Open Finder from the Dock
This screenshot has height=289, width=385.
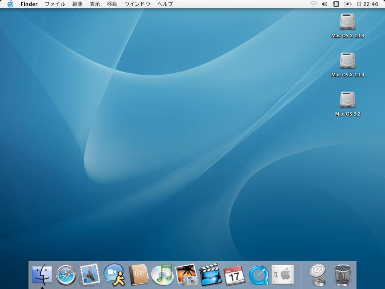pyautogui.click(x=42, y=274)
